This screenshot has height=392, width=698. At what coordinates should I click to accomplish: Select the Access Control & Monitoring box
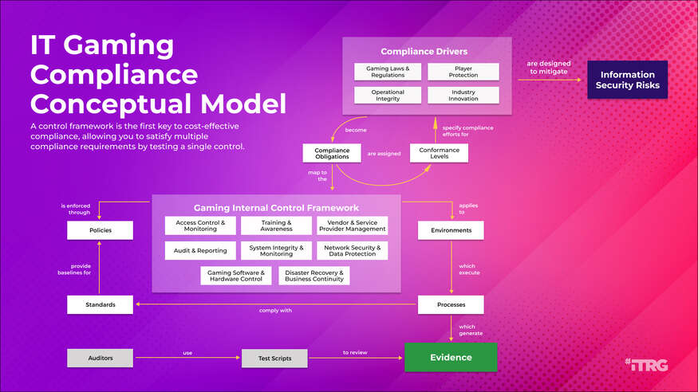200,225
